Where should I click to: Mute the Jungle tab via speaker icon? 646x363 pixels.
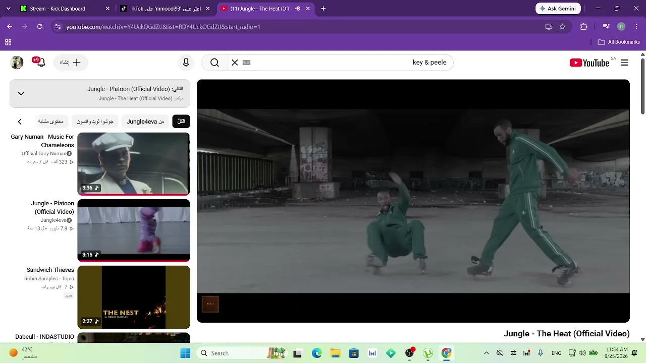click(298, 9)
